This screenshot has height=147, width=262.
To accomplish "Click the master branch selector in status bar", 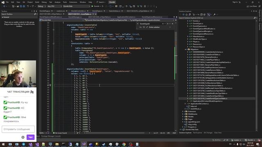I will pyautogui.click(x=236, y=140).
